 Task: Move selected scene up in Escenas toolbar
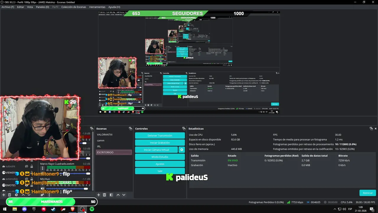[118, 195]
